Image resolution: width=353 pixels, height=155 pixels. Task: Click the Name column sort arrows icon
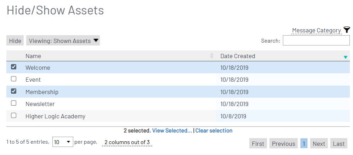(x=212, y=56)
